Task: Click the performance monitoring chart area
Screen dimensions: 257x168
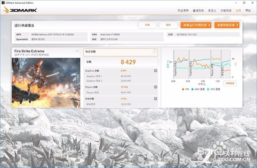Action: pyautogui.click(x=202, y=64)
